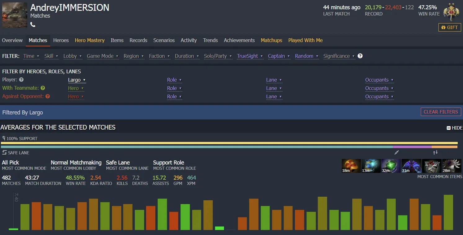The height and width of the screenshot is (235, 463).
Task: Open the Game Mode filter dropdown
Action: (102, 56)
